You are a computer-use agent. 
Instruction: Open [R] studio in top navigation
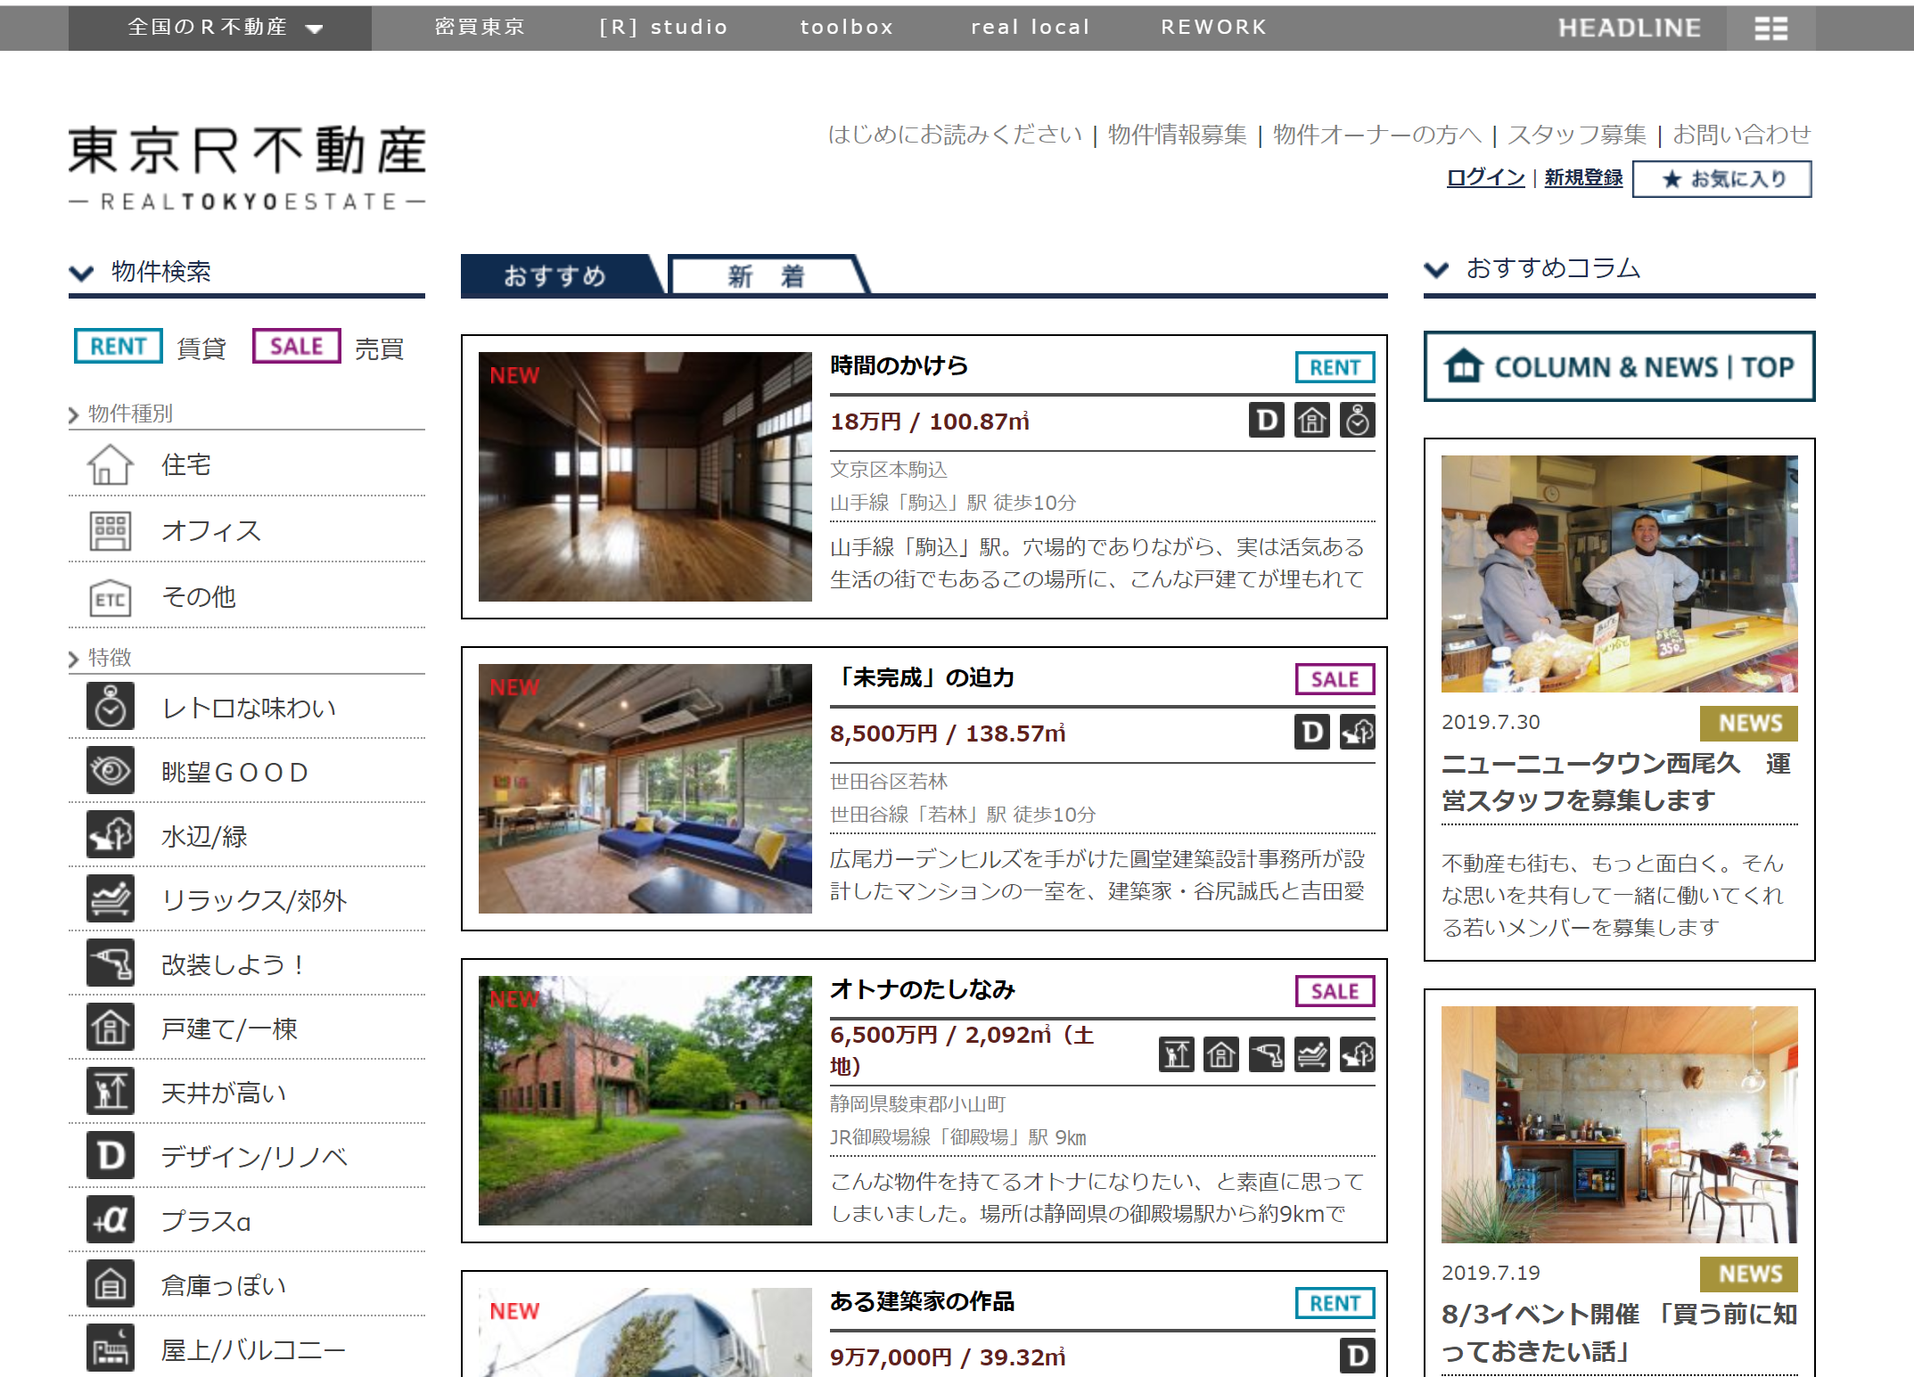(x=664, y=28)
